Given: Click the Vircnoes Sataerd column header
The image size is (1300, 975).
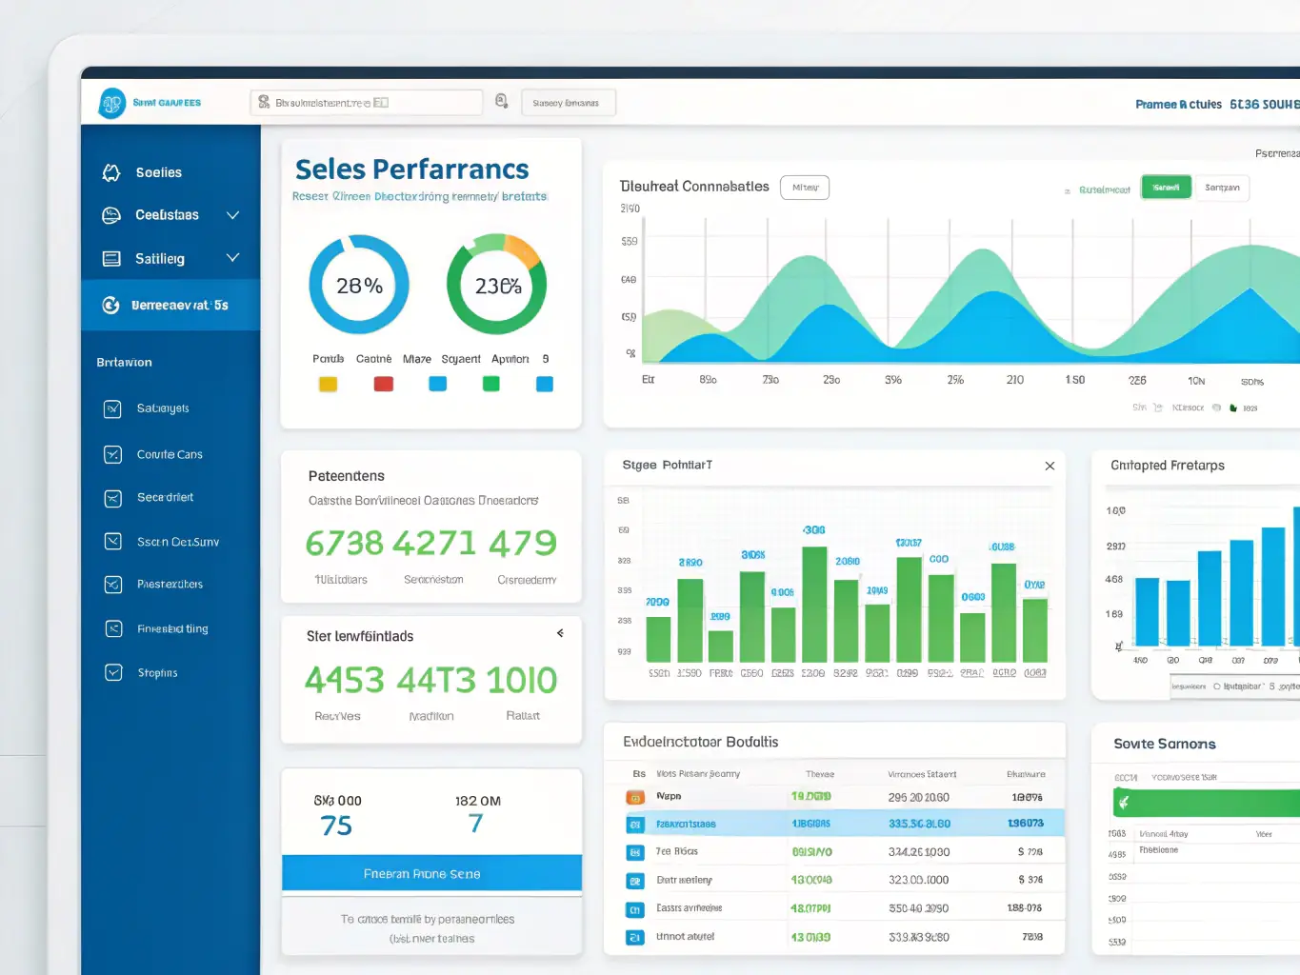Looking at the screenshot, I should pyautogui.click(x=922, y=774).
